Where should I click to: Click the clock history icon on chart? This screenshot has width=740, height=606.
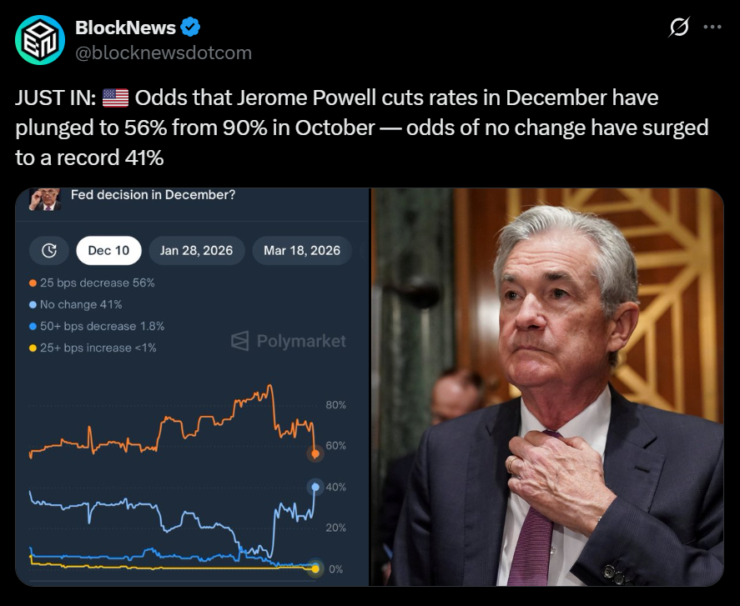tap(48, 250)
